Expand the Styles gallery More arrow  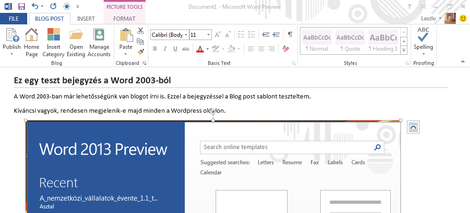coord(404,50)
